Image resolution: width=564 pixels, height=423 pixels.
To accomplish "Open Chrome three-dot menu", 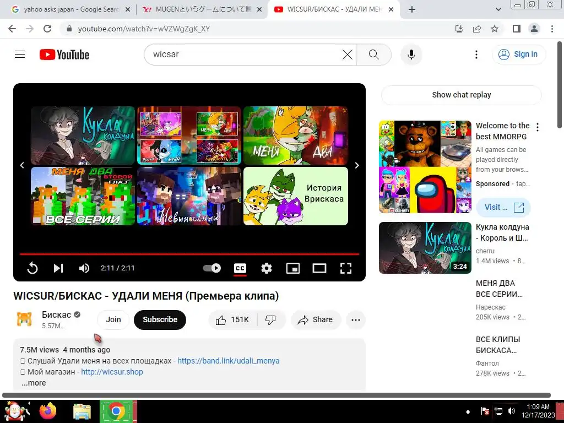I will click(552, 29).
